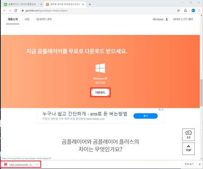Bookmark page with the star icon
The width and height of the screenshot is (203, 169).
click(179, 11)
